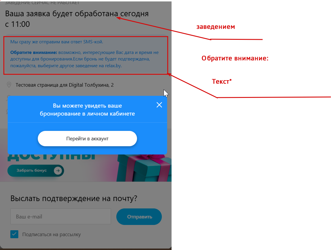Close the blue booking popup
This screenshot has height=250, width=331.
click(x=159, y=105)
